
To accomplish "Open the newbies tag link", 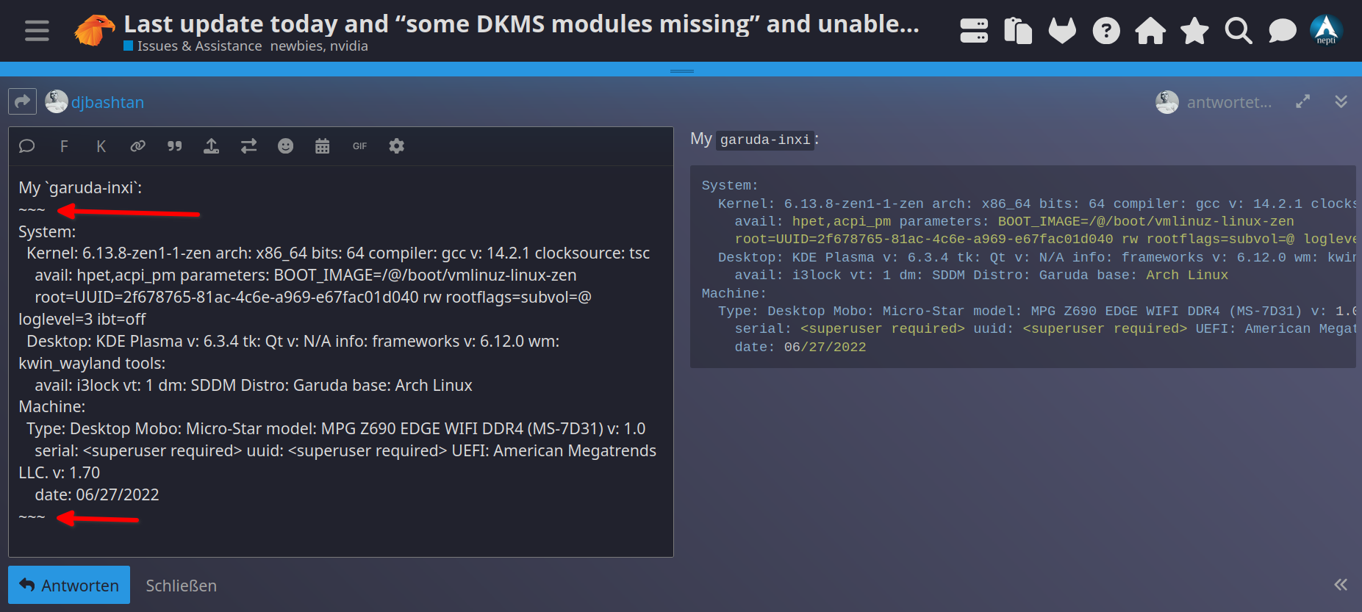I will tap(297, 46).
